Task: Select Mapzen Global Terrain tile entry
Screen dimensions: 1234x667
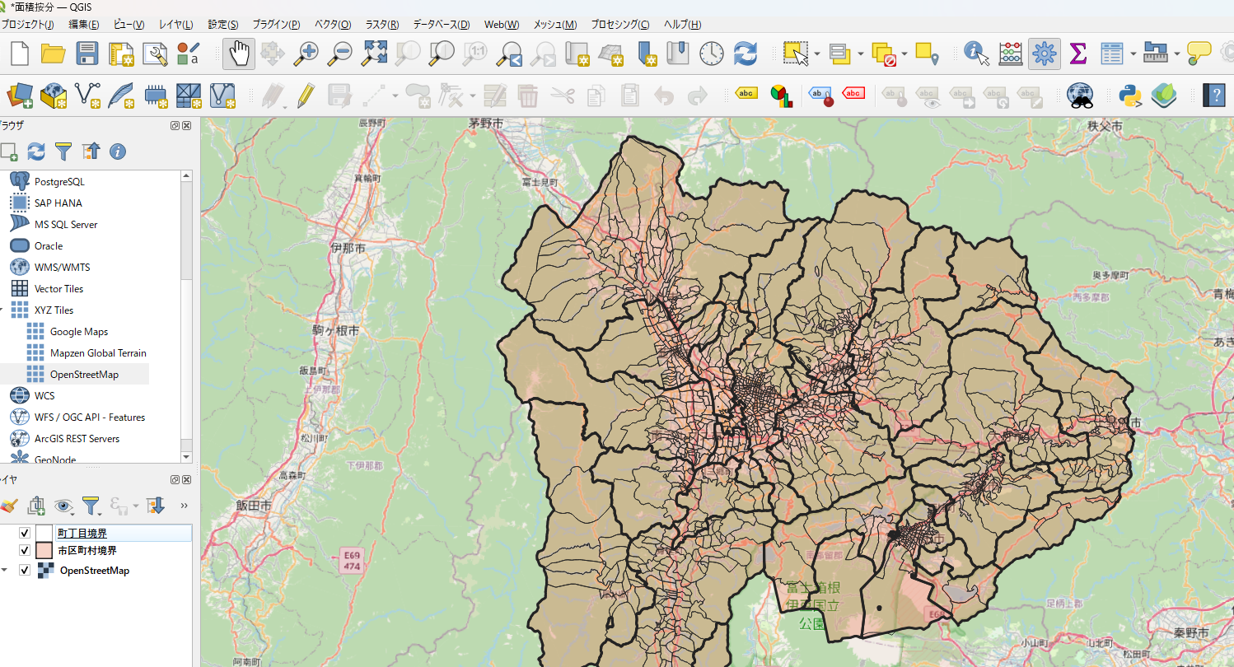Action: click(98, 352)
